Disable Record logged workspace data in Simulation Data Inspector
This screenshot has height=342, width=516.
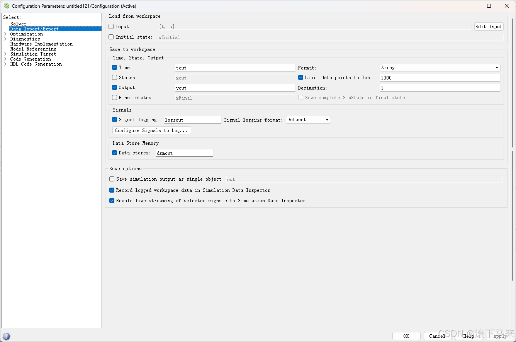click(112, 190)
